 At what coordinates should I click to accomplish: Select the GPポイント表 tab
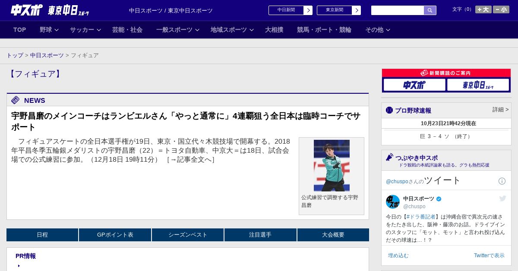point(115,235)
